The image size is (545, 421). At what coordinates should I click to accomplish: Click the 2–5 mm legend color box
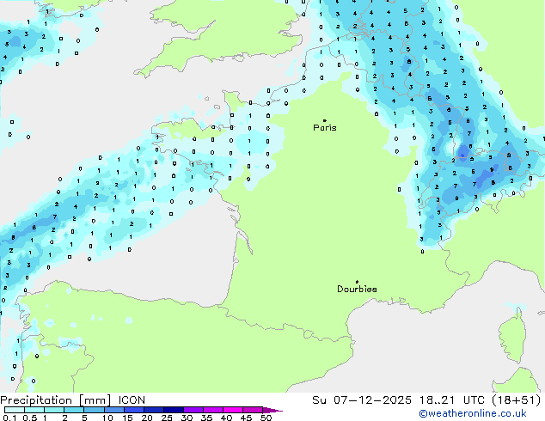point(74,410)
